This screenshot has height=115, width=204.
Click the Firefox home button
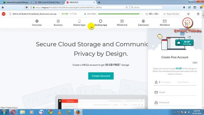click(3, 7)
